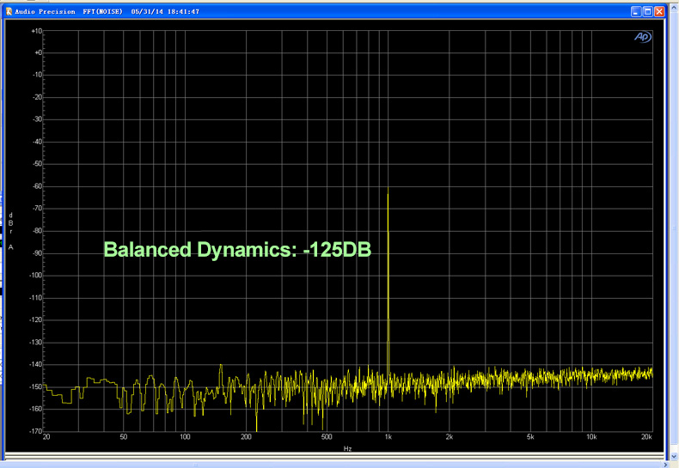This screenshot has height=468, width=679.
Task: Close the FFT(NOISE) graph window
Action: (659, 12)
